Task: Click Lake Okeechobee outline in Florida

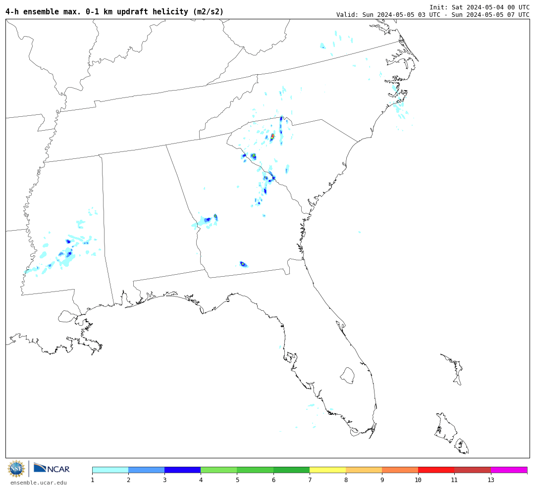Action: 347,376
